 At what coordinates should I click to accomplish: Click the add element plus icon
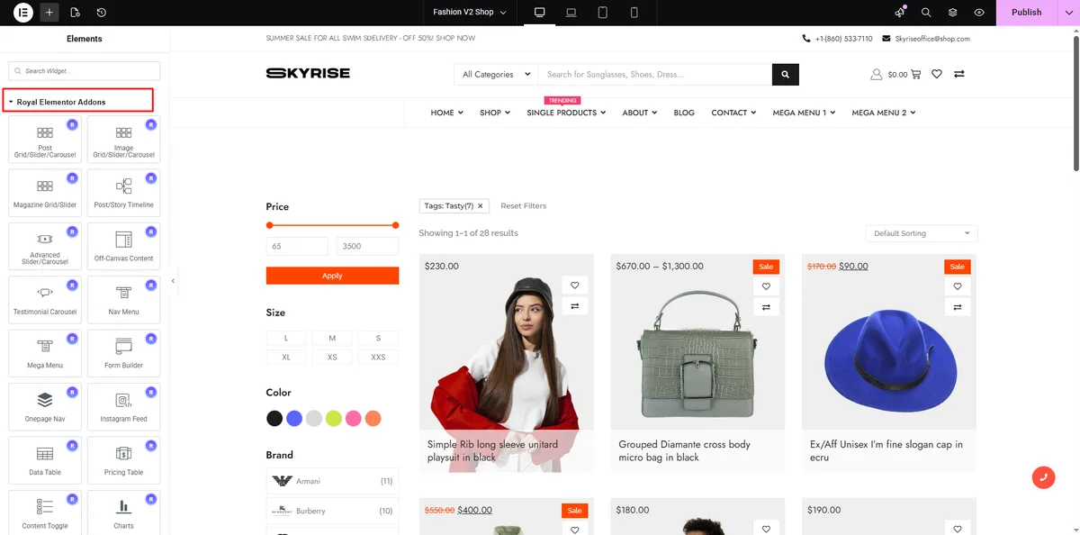[49, 13]
